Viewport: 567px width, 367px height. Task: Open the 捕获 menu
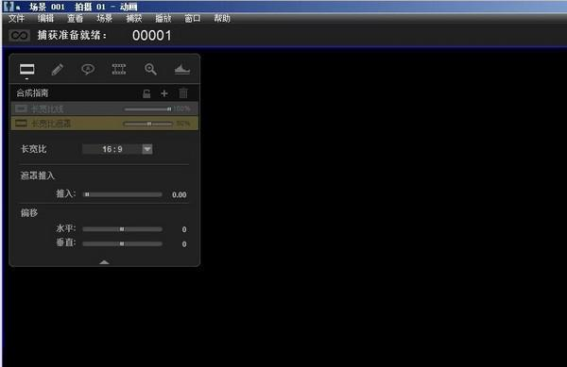coord(134,19)
